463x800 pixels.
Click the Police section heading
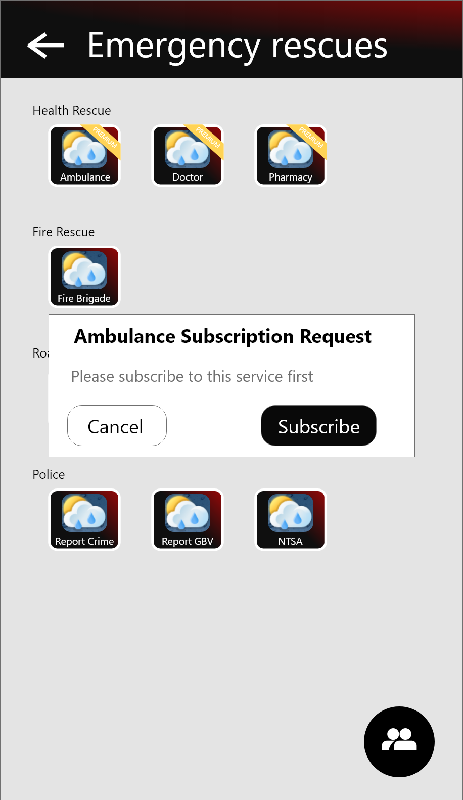(49, 475)
